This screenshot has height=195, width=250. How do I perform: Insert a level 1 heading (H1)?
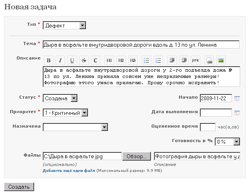point(109,60)
